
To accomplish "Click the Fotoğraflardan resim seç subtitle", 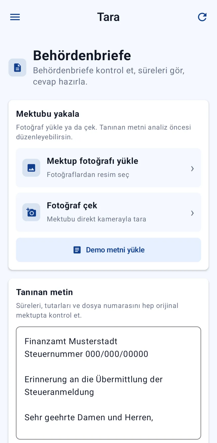I will click(88, 175).
